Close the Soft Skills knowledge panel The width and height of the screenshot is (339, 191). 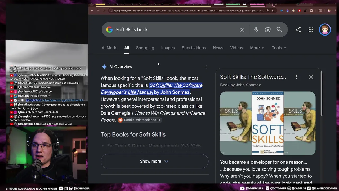click(311, 77)
